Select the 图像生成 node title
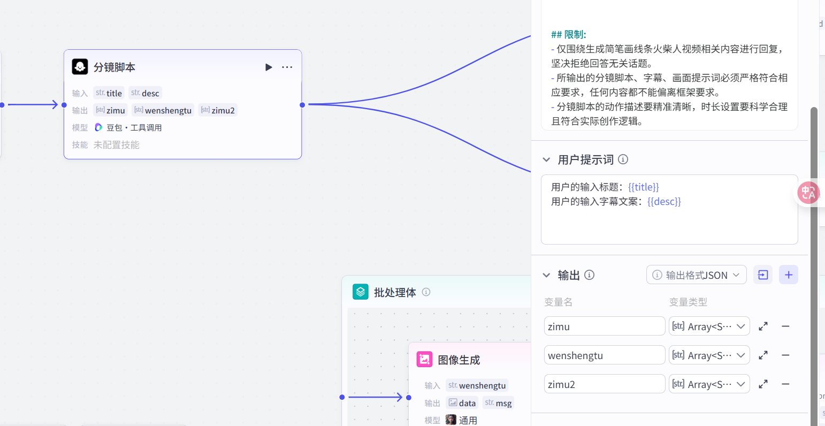Screen dimensions: 825x426 tap(459, 360)
